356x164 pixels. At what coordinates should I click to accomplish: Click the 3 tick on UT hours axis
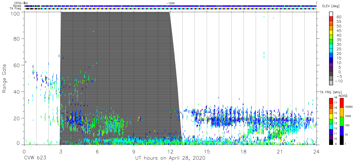coord(61,151)
